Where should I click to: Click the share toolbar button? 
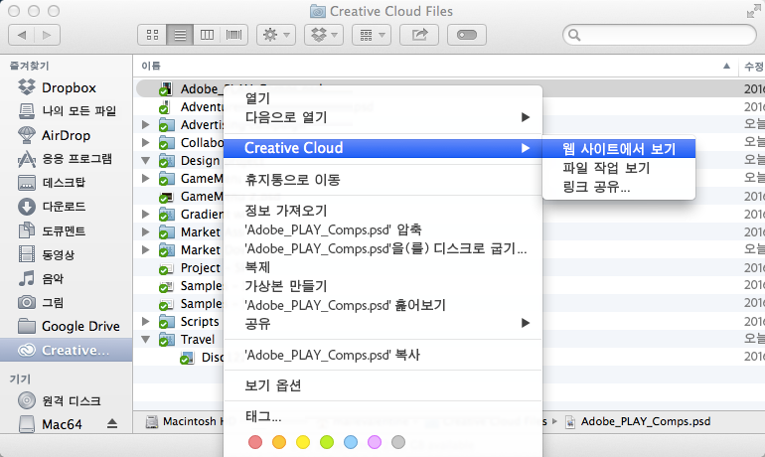pyautogui.click(x=419, y=35)
